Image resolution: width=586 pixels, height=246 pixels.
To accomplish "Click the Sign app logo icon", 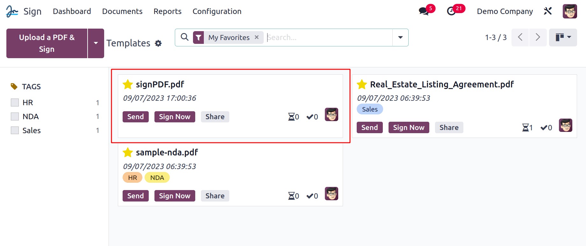I will tap(12, 11).
